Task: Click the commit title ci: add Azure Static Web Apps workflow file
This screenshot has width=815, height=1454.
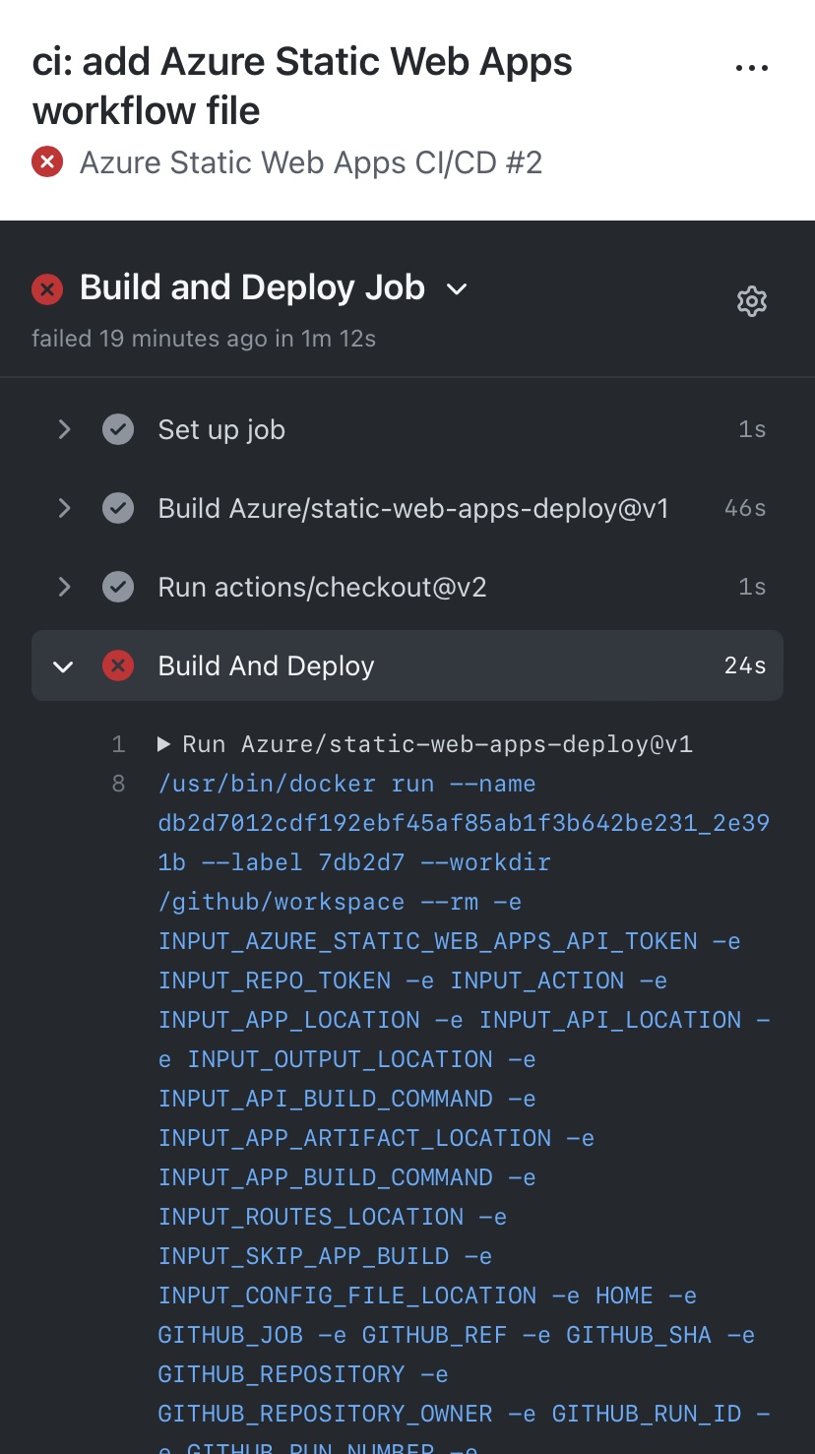Action: pyautogui.click(x=302, y=87)
